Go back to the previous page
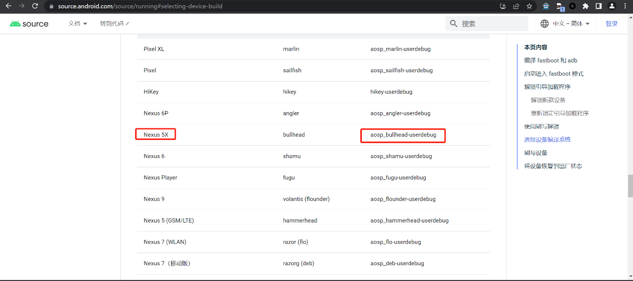The height and width of the screenshot is (281, 633). (8, 6)
